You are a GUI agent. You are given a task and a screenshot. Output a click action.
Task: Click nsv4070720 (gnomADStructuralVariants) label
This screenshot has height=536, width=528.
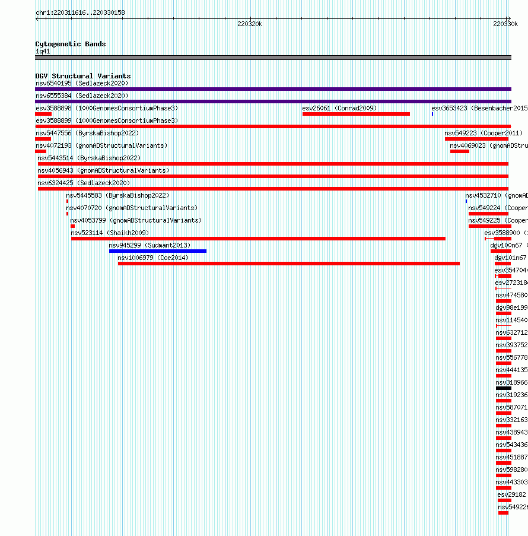(x=132, y=208)
